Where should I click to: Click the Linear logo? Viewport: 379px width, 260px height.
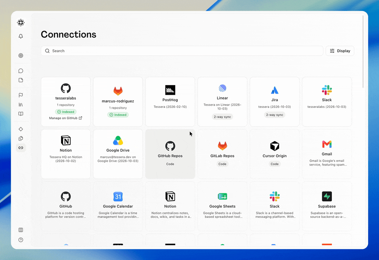coord(222,88)
